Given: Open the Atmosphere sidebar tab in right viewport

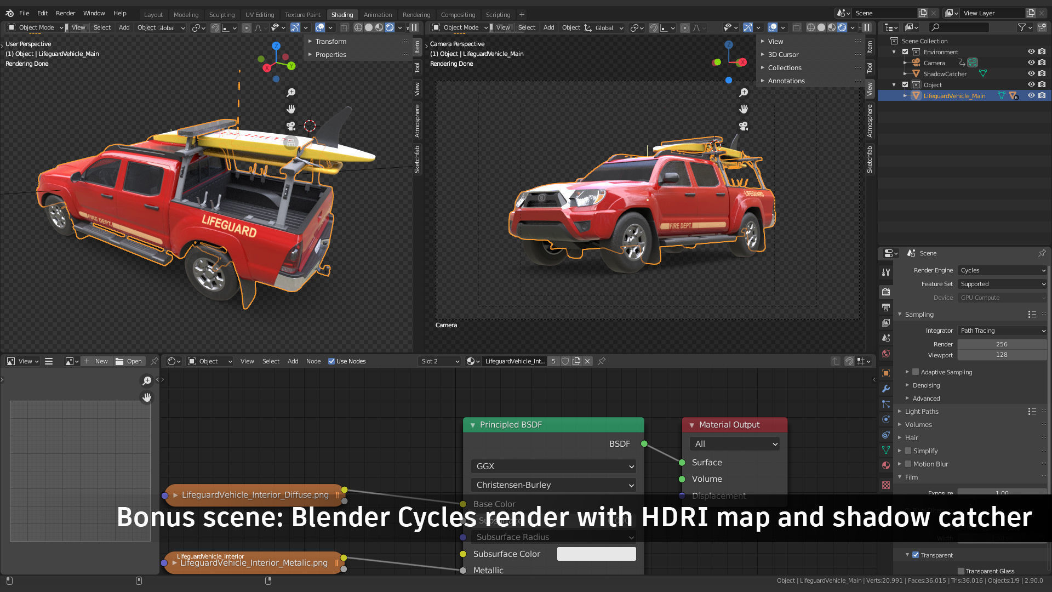Looking at the screenshot, I should [x=870, y=121].
